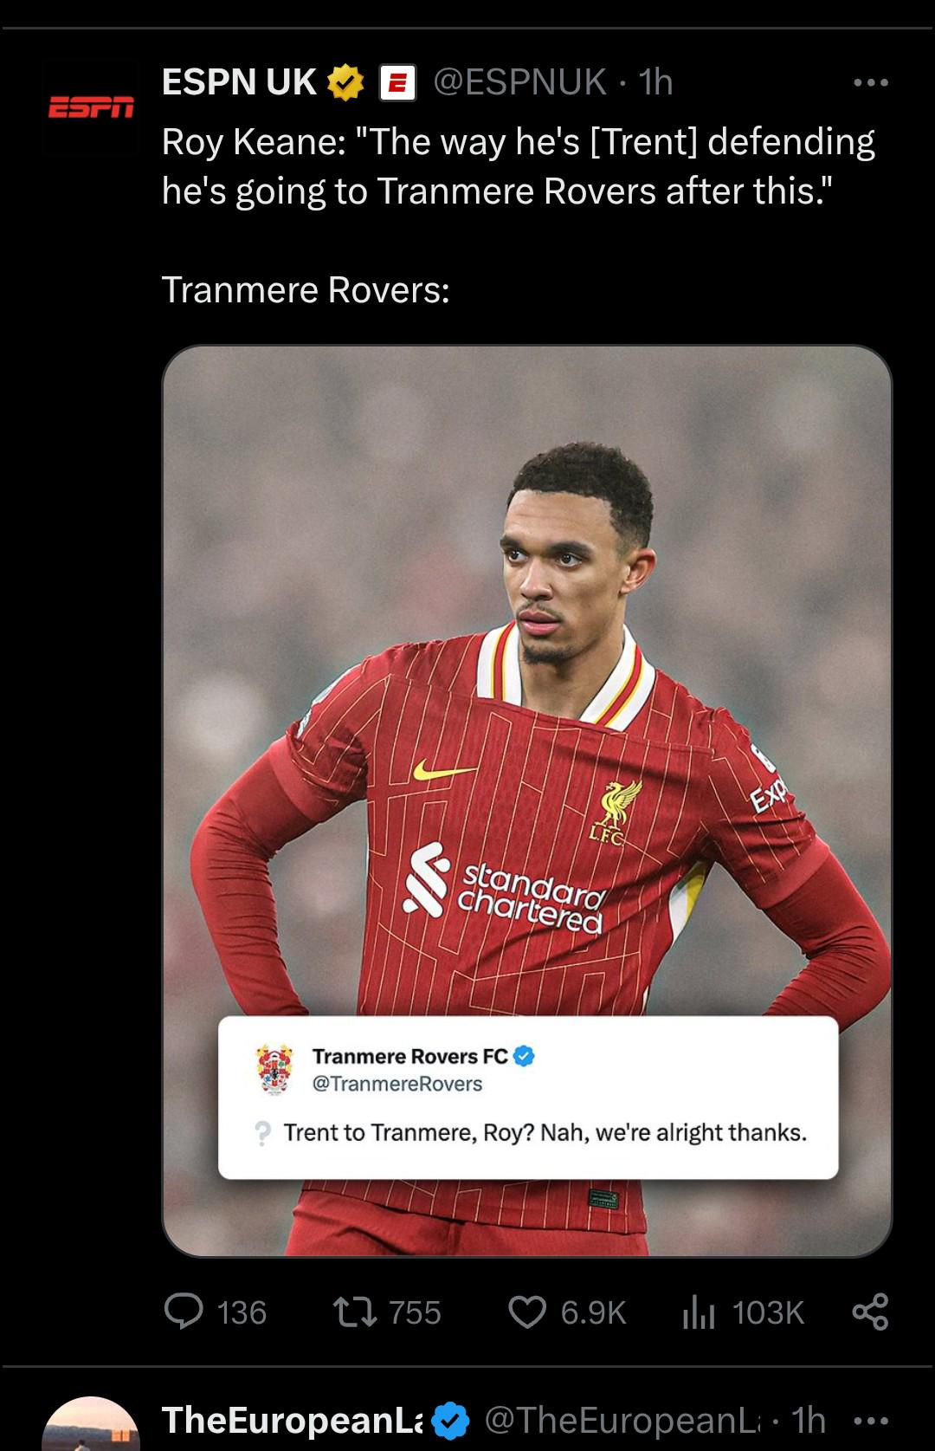View analytics showing 103K views

coord(743,1312)
